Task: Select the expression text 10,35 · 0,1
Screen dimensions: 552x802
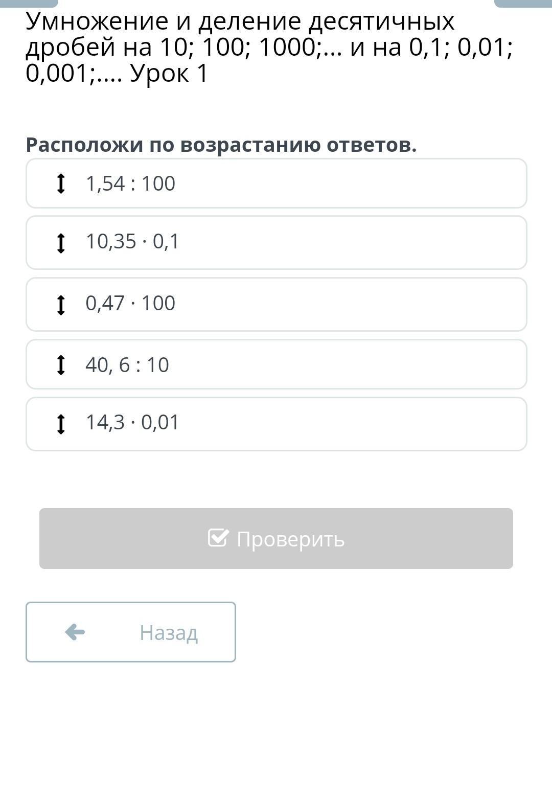Action: click(x=132, y=241)
